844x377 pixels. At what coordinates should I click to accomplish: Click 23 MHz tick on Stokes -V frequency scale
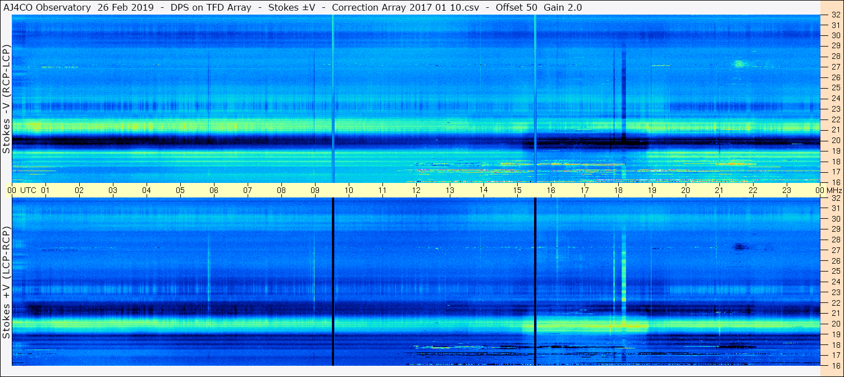click(x=835, y=109)
